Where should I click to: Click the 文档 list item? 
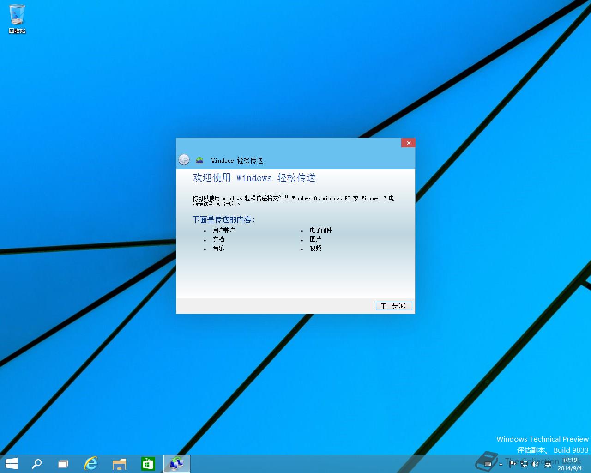218,239
